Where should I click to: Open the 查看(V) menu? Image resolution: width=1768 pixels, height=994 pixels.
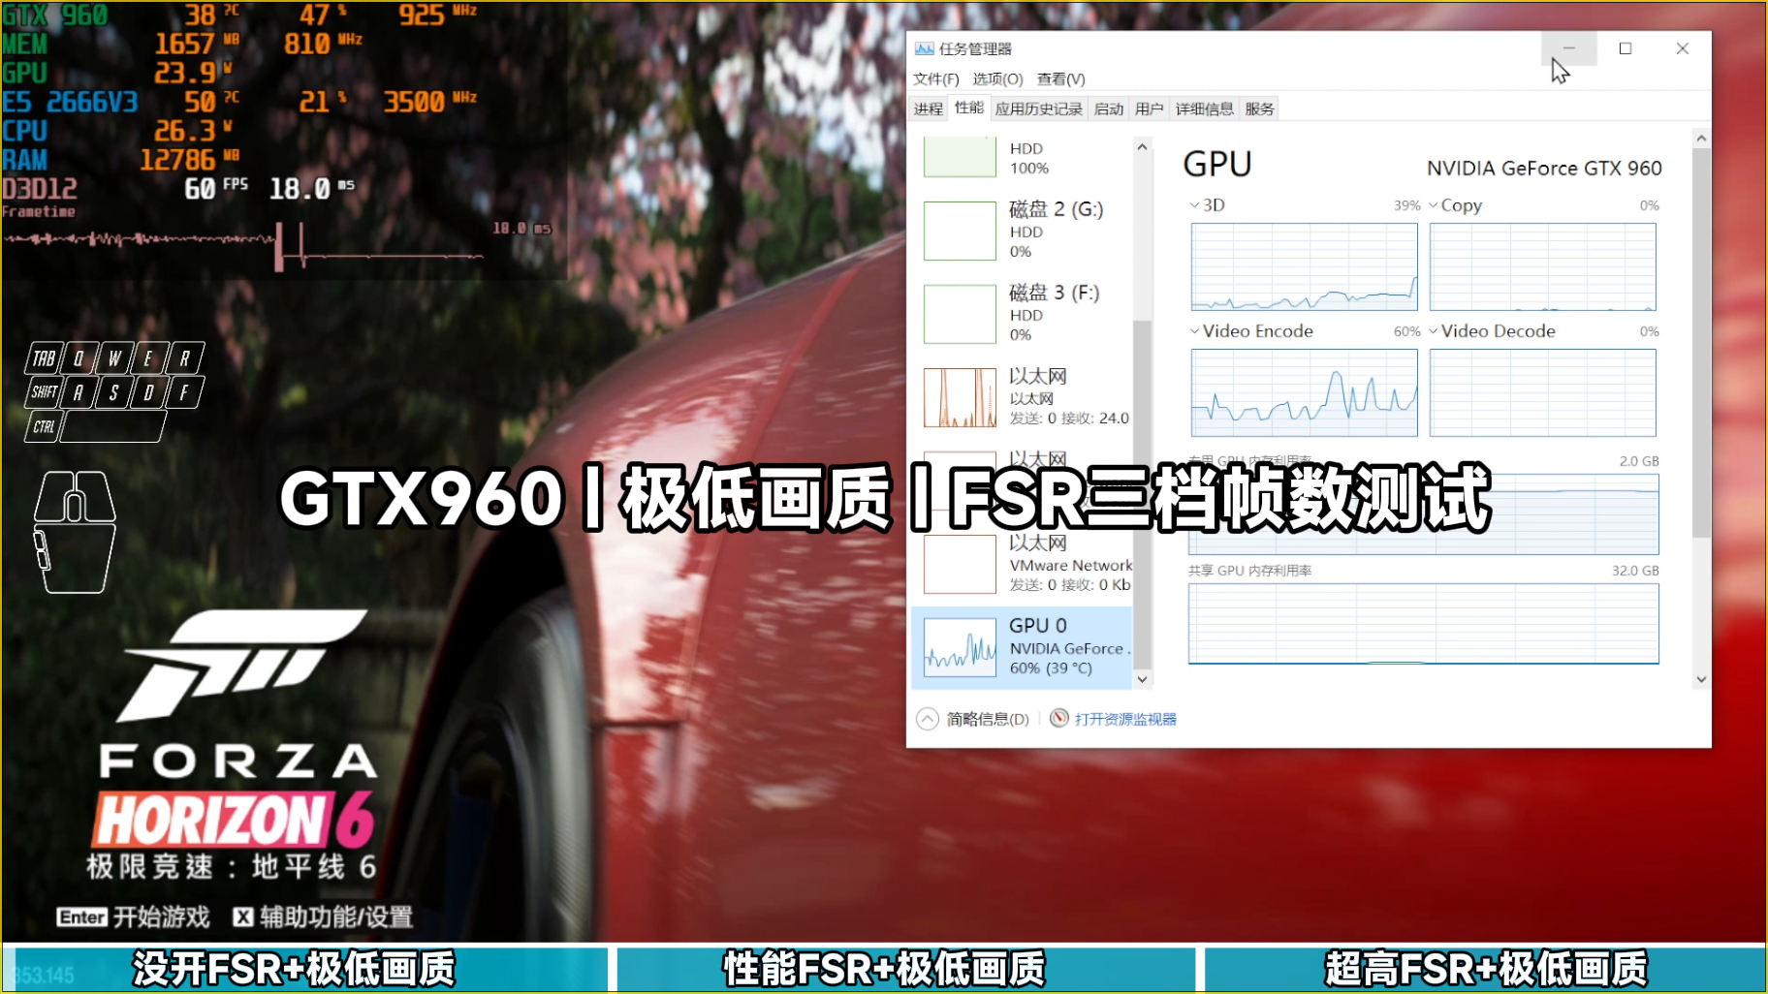[1060, 79]
